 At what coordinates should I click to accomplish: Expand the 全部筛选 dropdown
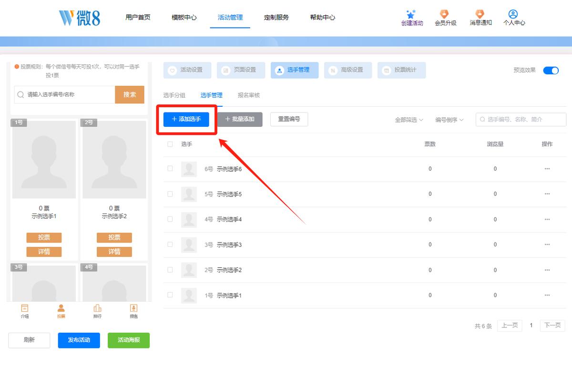(x=409, y=120)
